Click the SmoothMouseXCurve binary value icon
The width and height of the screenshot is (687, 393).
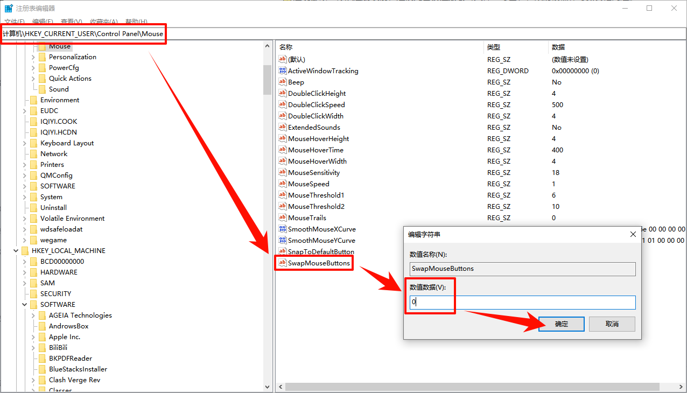point(283,229)
